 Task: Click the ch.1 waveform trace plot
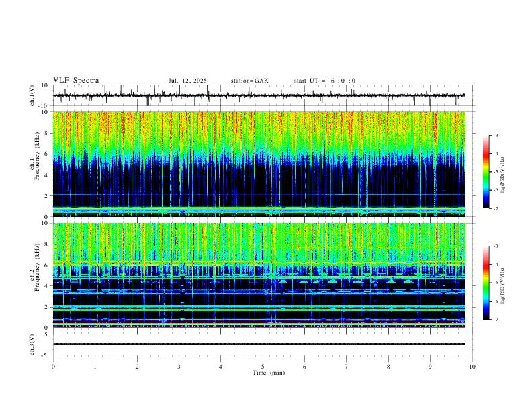[259, 95]
